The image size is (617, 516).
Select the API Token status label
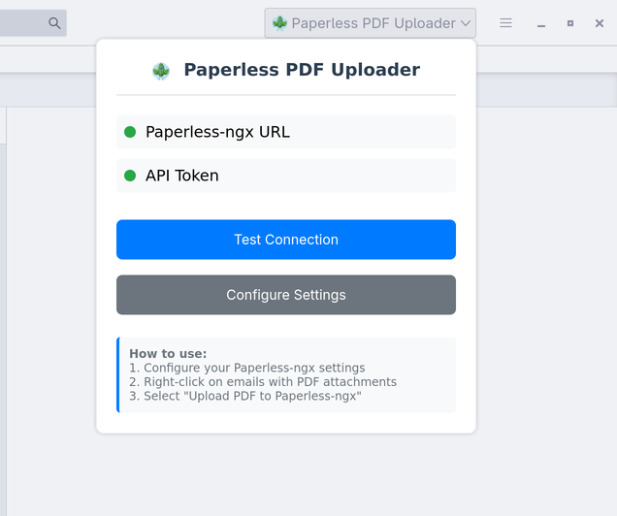point(182,176)
